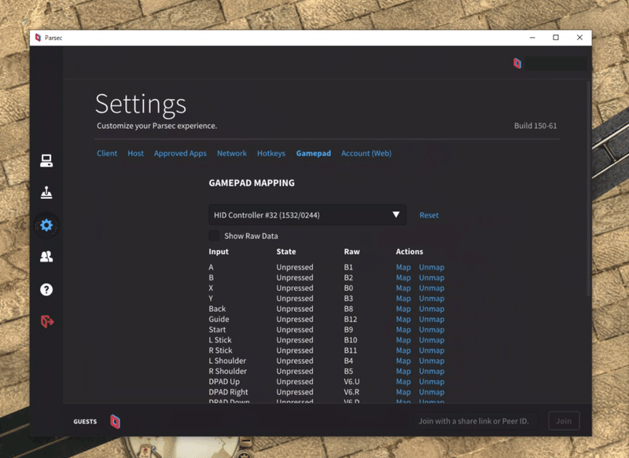Click Map for the Back input

[x=403, y=309]
